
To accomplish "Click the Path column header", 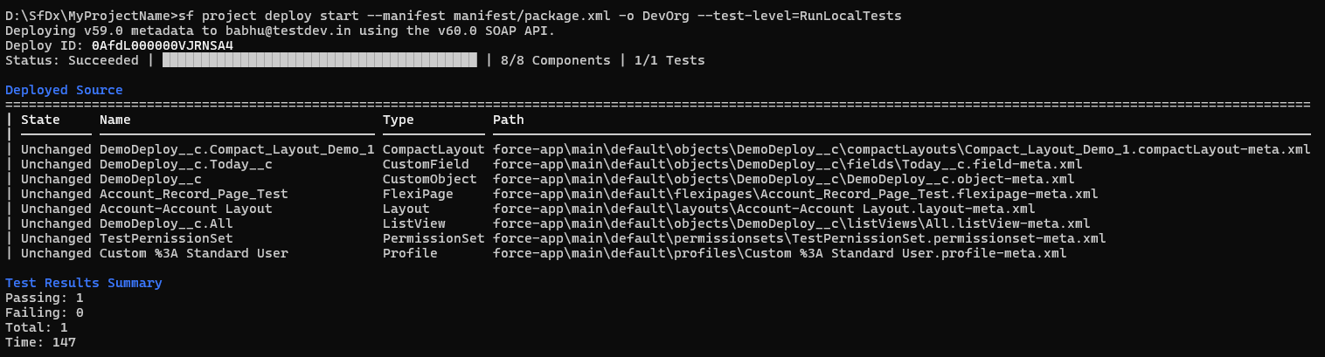I will 509,120.
